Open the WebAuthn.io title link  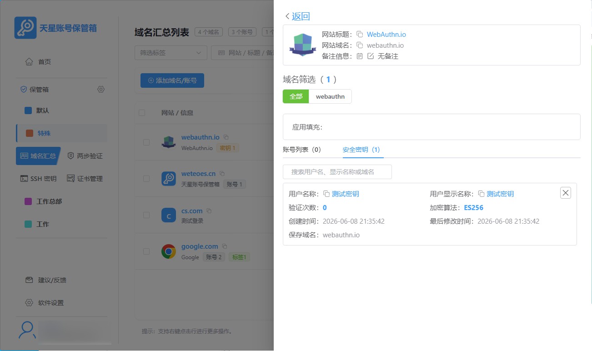[x=386, y=34]
